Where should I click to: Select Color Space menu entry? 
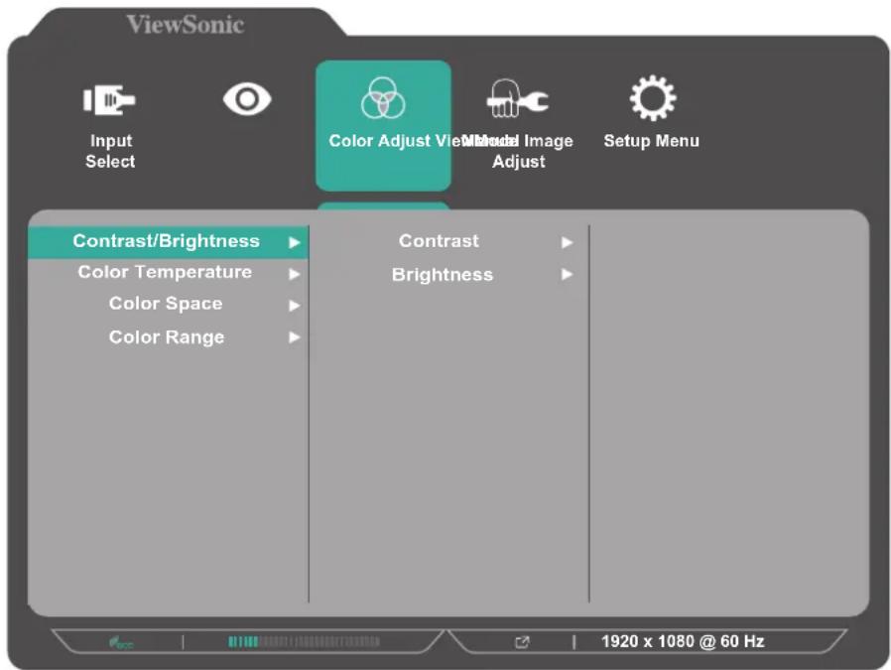[x=166, y=304]
